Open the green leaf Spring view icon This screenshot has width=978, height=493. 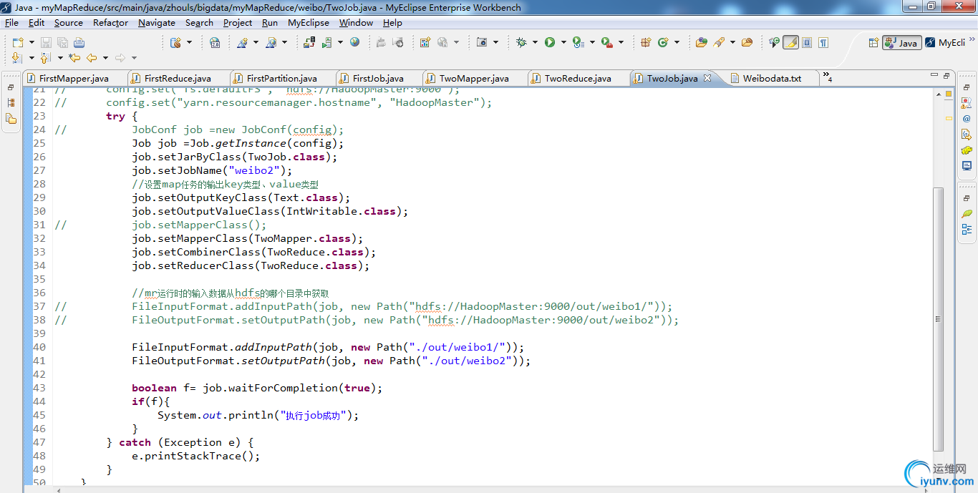coord(967,213)
